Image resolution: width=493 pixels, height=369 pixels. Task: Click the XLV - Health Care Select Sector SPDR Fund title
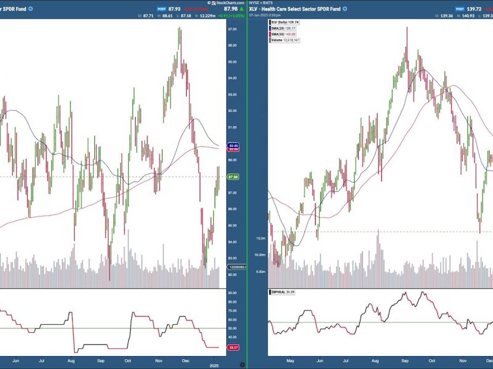(x=295, y=9)
